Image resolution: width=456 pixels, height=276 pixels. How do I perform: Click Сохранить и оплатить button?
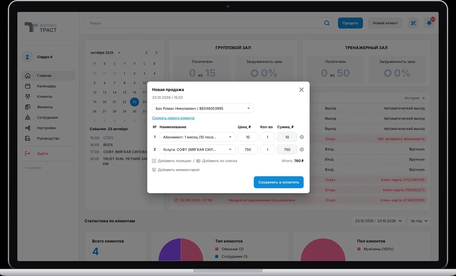point(278,182)
